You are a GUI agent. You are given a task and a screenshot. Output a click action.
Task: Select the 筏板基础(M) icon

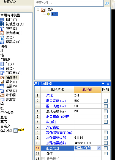2,24
